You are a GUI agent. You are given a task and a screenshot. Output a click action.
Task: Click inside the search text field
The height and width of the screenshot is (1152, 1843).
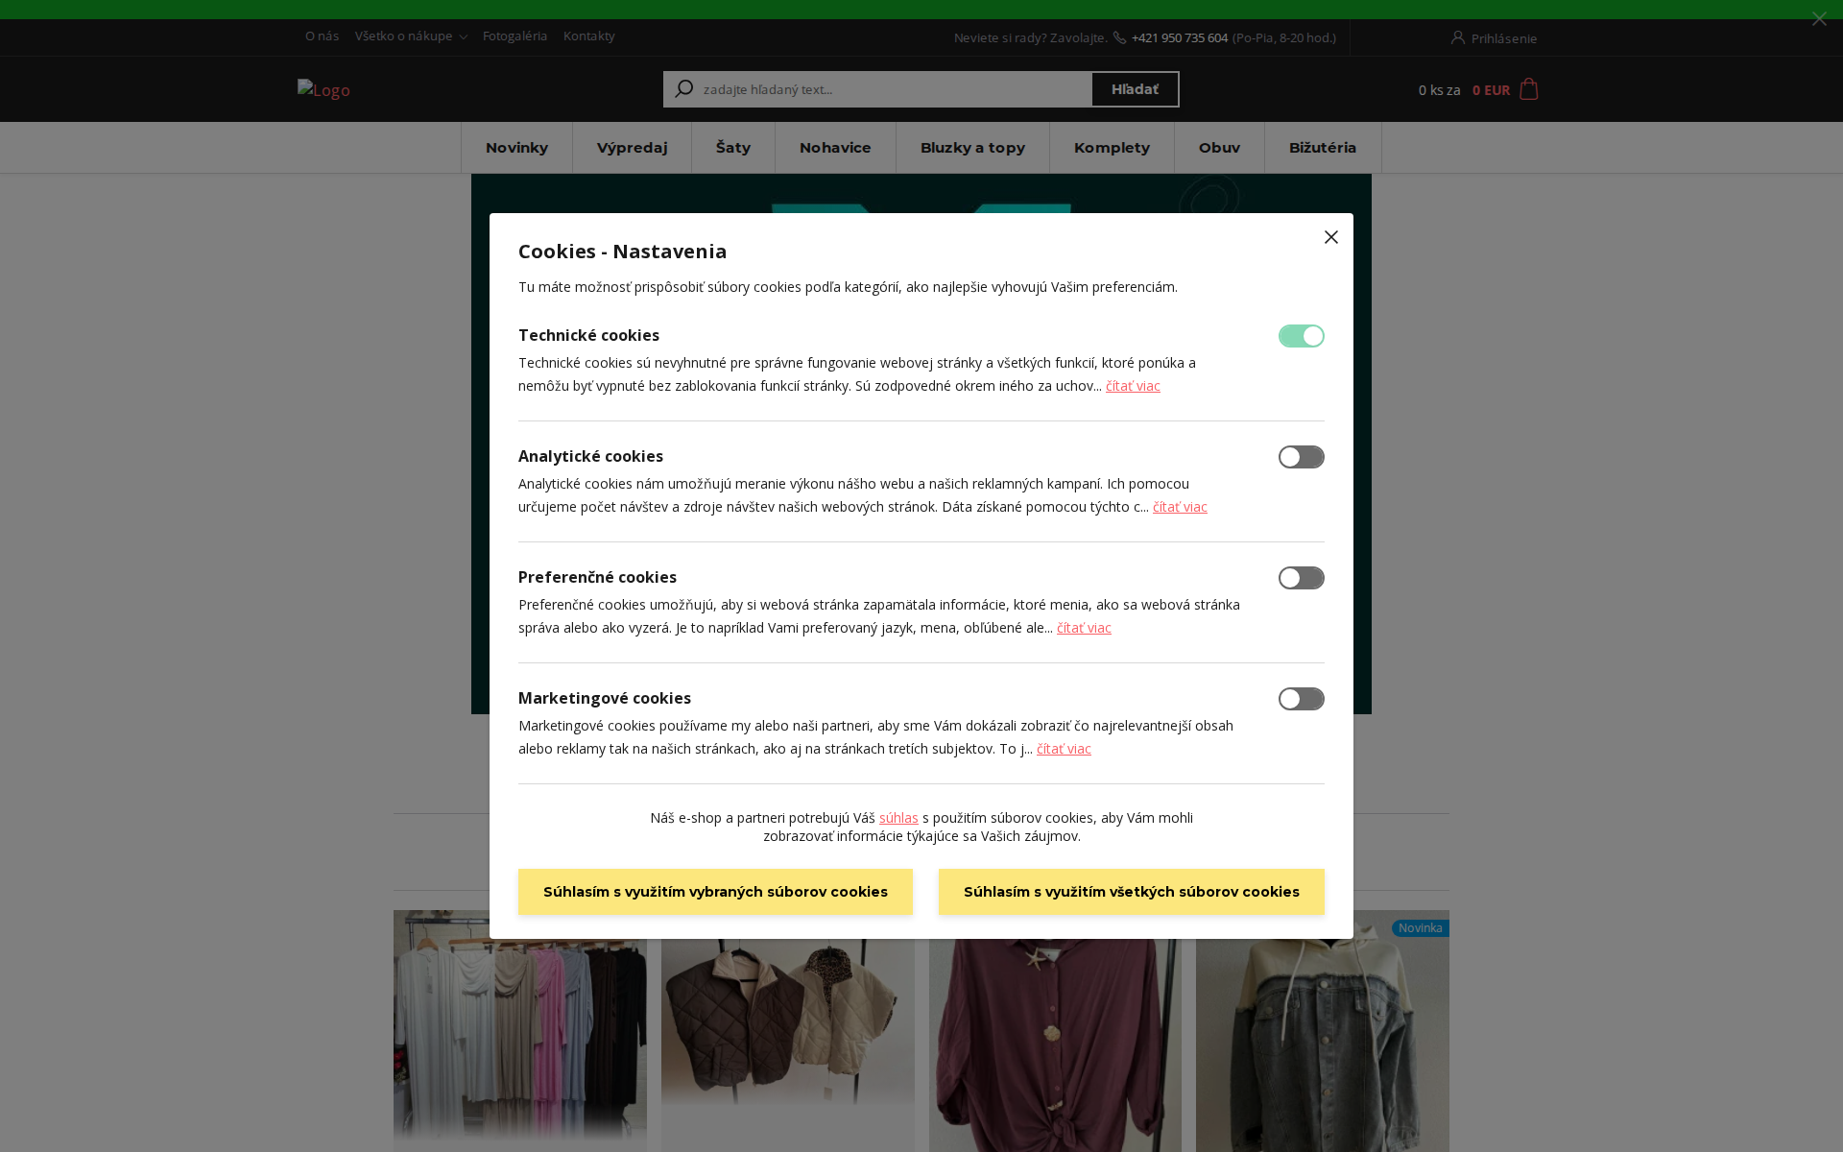[864, 88]
